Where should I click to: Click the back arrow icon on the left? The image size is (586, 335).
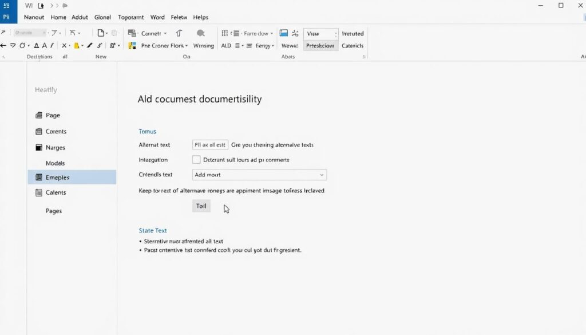coord(3,44)
